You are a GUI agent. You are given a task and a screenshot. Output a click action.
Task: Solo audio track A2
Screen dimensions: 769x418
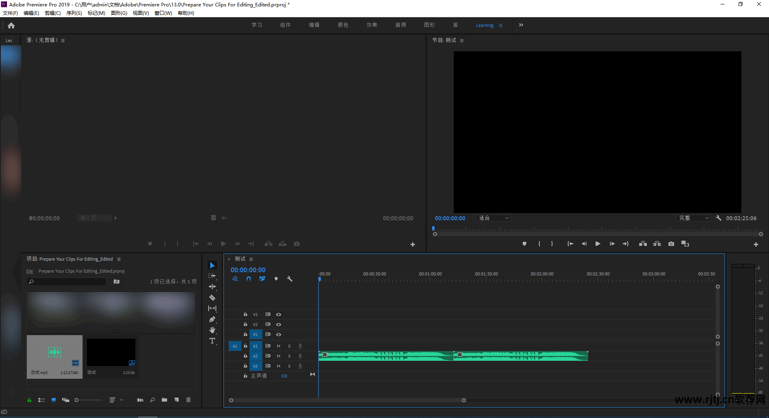pos(289,356)
